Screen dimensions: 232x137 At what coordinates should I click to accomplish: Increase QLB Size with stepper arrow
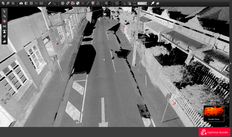pyautogui.click(x=146, y=3)
